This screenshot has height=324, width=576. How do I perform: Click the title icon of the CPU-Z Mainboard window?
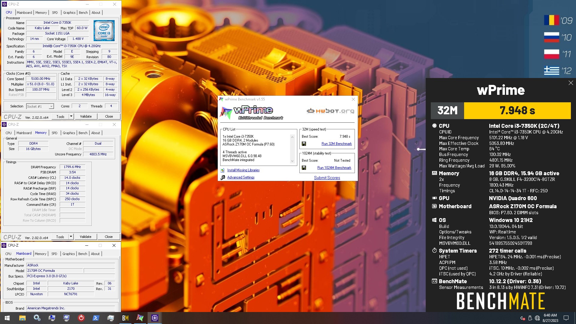point(4,245)
